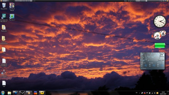Image resolution: width=169 pixels, height=95 pixels.
Task: Select the Autodesk 3ds Max shortcut
Action: tap(4, 18)
